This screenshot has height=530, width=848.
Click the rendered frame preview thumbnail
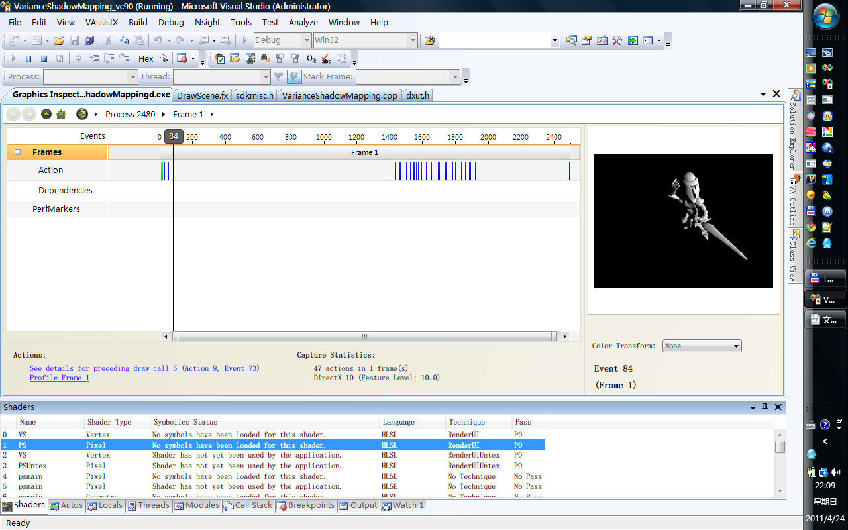[683, 221]
